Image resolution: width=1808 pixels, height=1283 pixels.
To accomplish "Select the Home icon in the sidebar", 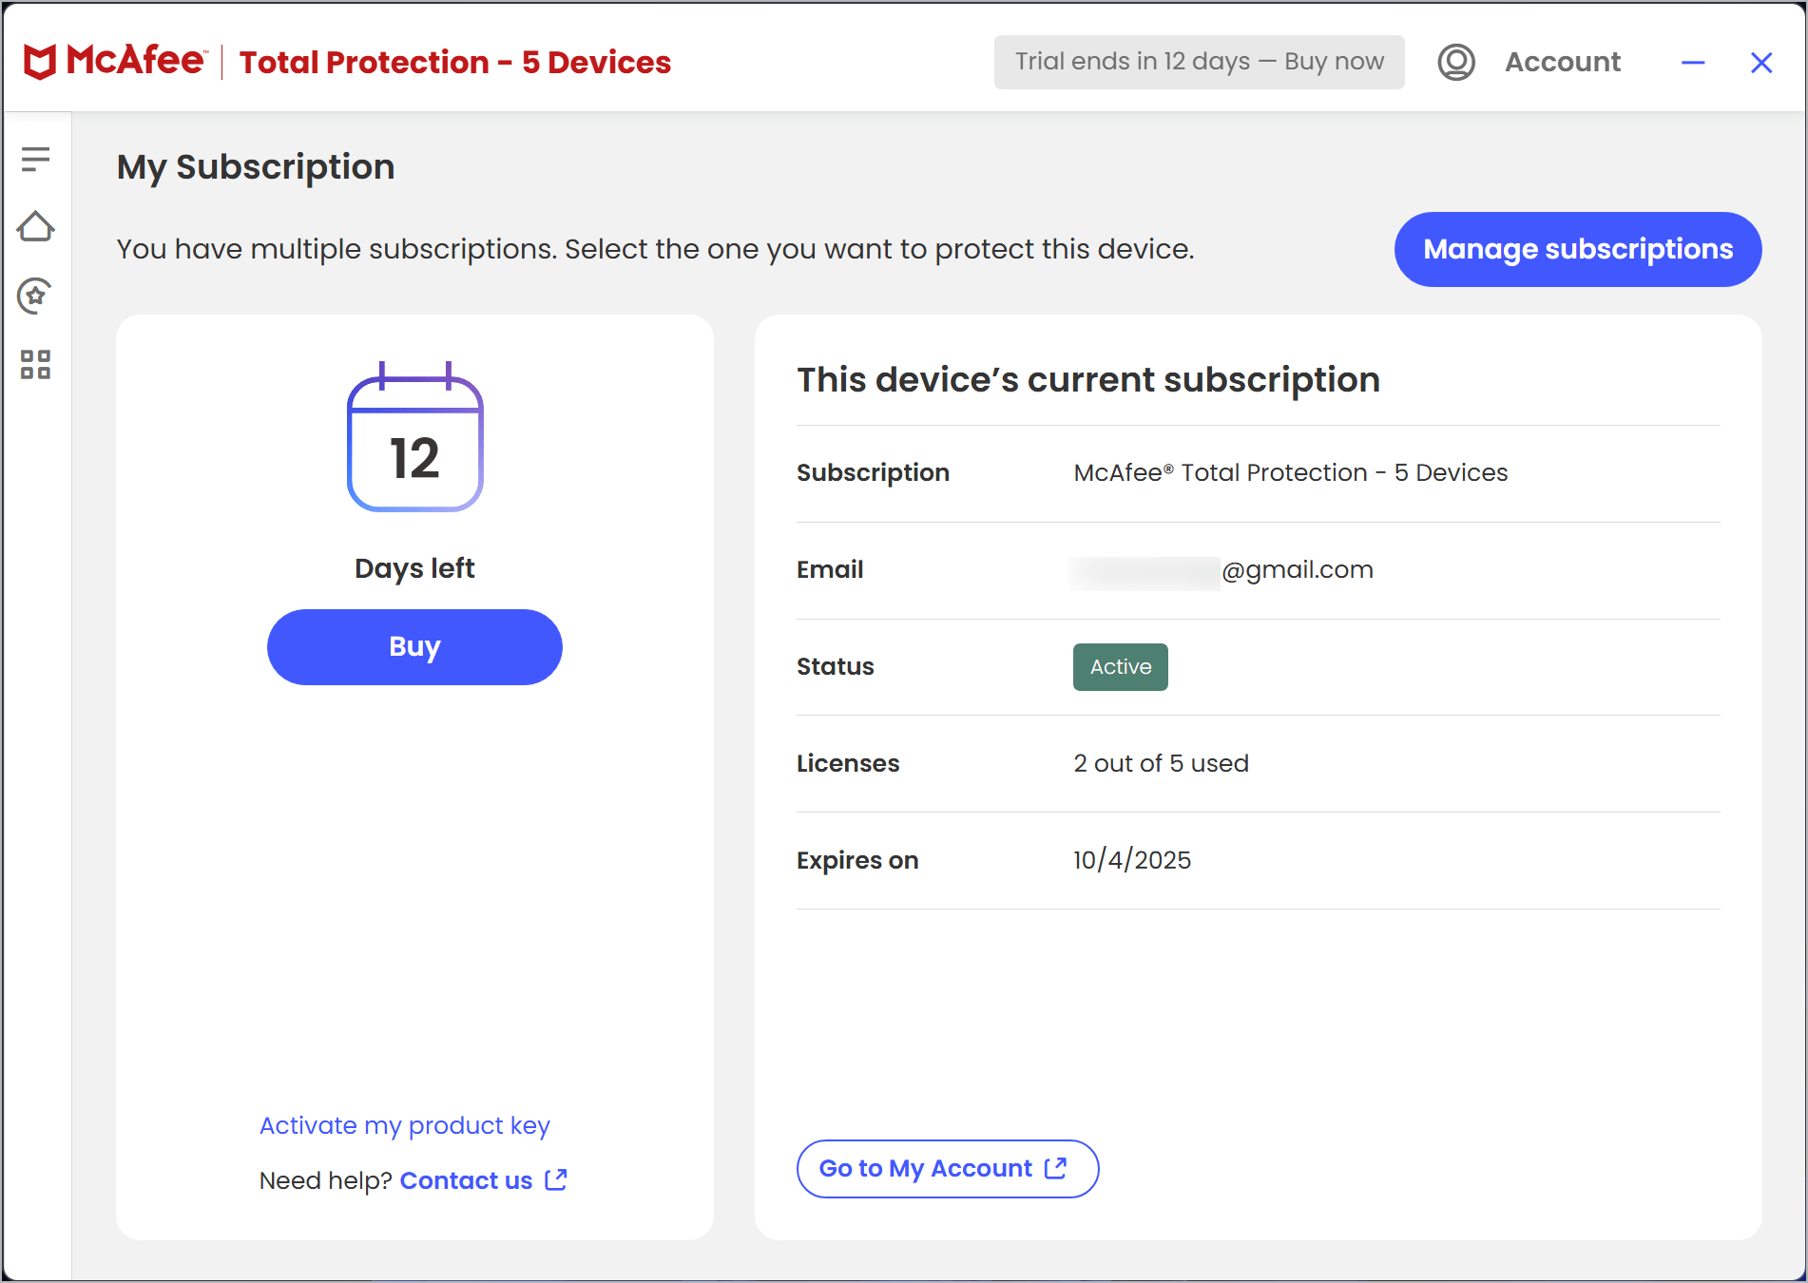I will point(36,227).
